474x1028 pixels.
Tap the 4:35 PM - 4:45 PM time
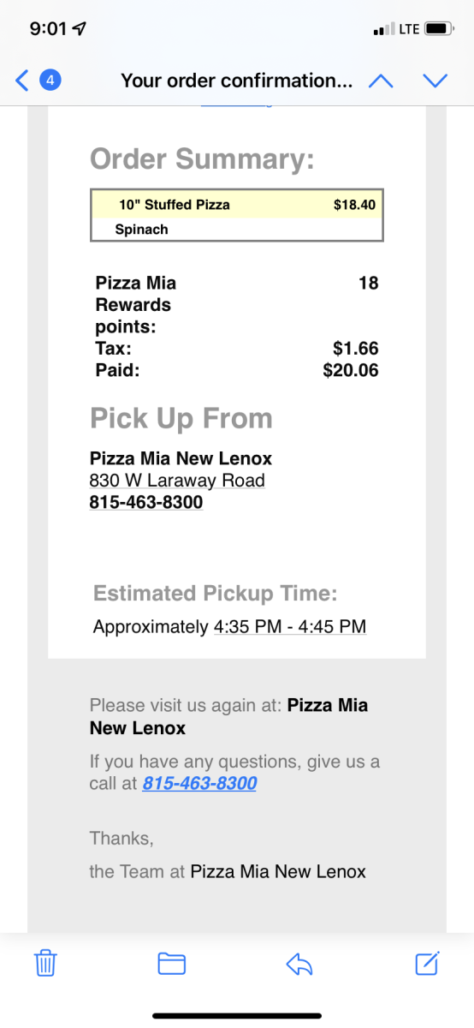tap(289, 626)
